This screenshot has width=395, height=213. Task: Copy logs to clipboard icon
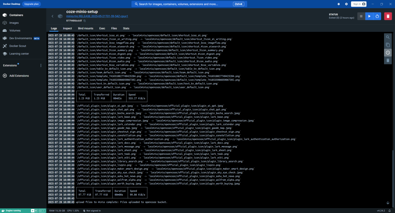tap(388, 45)
